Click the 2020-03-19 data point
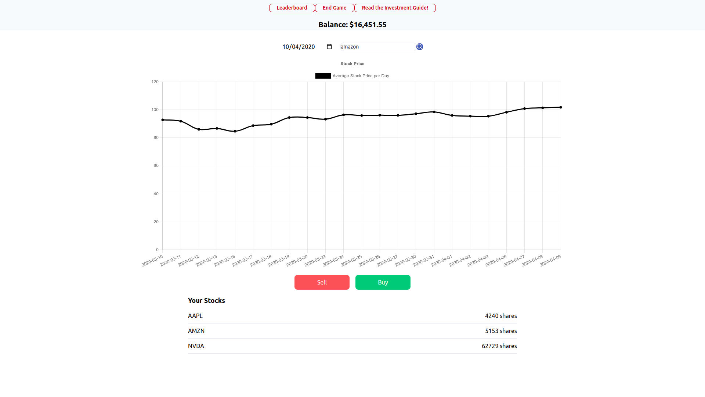Image resolution: width=705 pixels, height=397 pixels. (289, 118)
